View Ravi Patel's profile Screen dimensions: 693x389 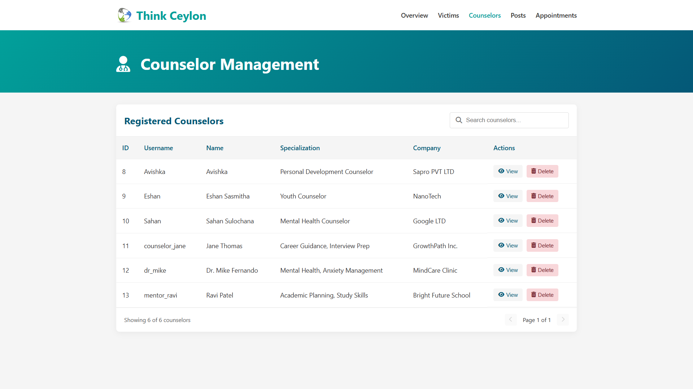tap(508, 295)
